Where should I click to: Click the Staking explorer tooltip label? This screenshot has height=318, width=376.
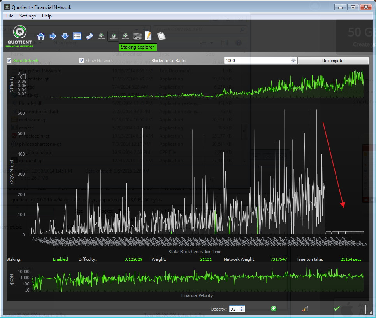(138, 47)
